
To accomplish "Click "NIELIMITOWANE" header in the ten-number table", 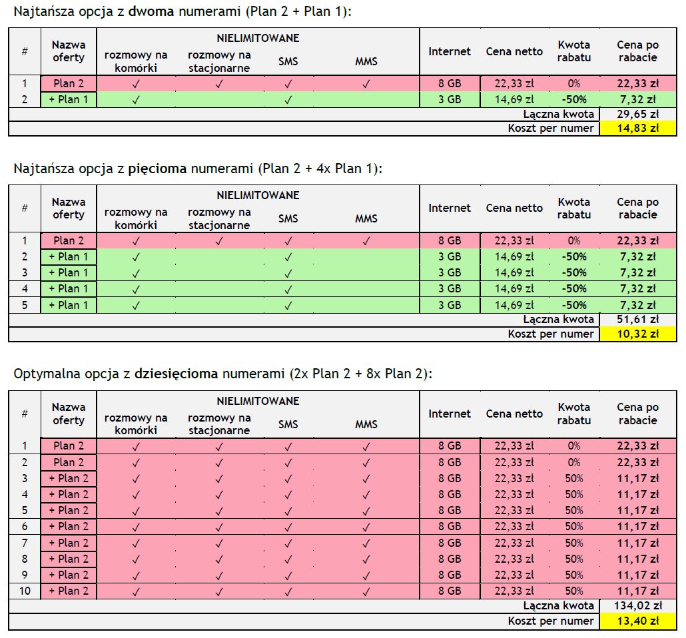I will pos(258,401).
